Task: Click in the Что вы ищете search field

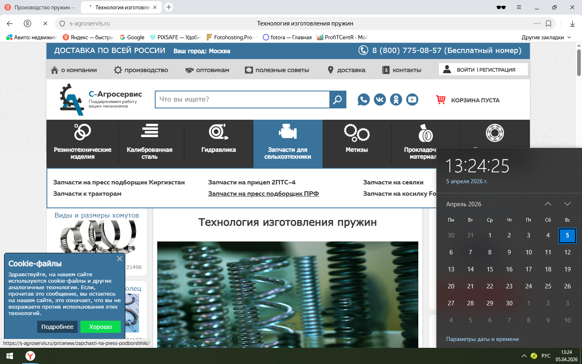Action: (x=242, y=99)
